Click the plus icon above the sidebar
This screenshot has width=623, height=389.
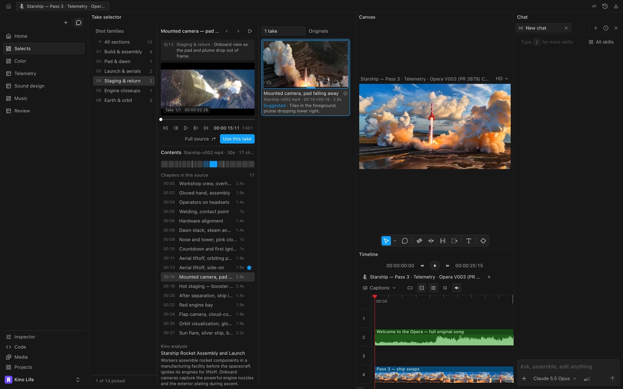pos(66,23)
